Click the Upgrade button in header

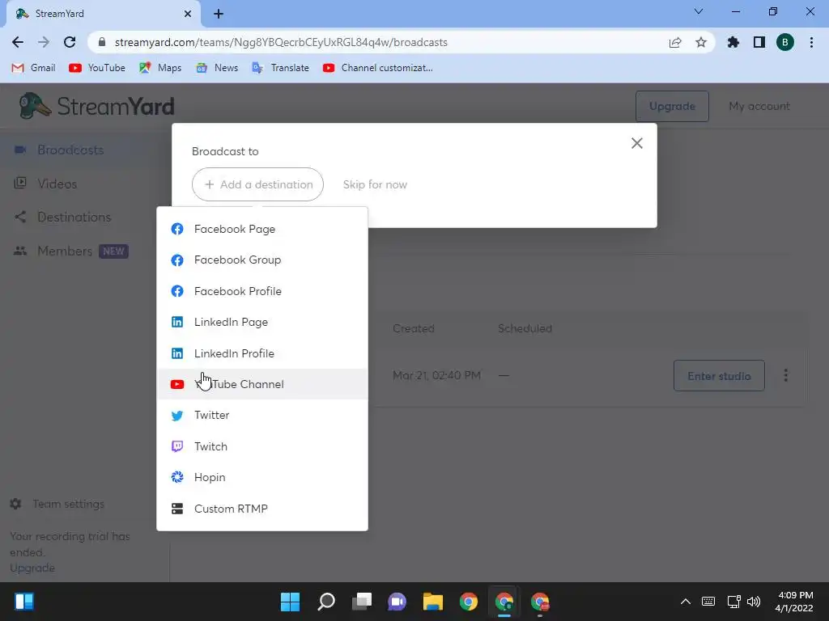point(672,106)
